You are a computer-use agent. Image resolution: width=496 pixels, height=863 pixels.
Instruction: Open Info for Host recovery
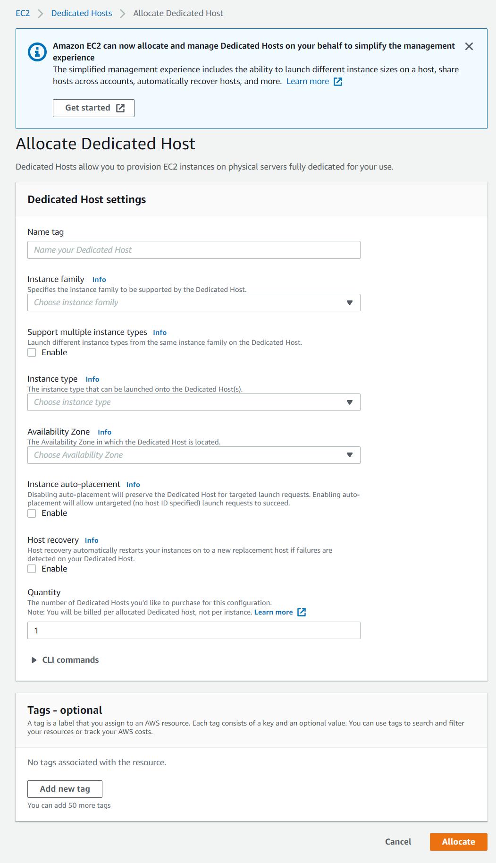(x=92, y=540)
